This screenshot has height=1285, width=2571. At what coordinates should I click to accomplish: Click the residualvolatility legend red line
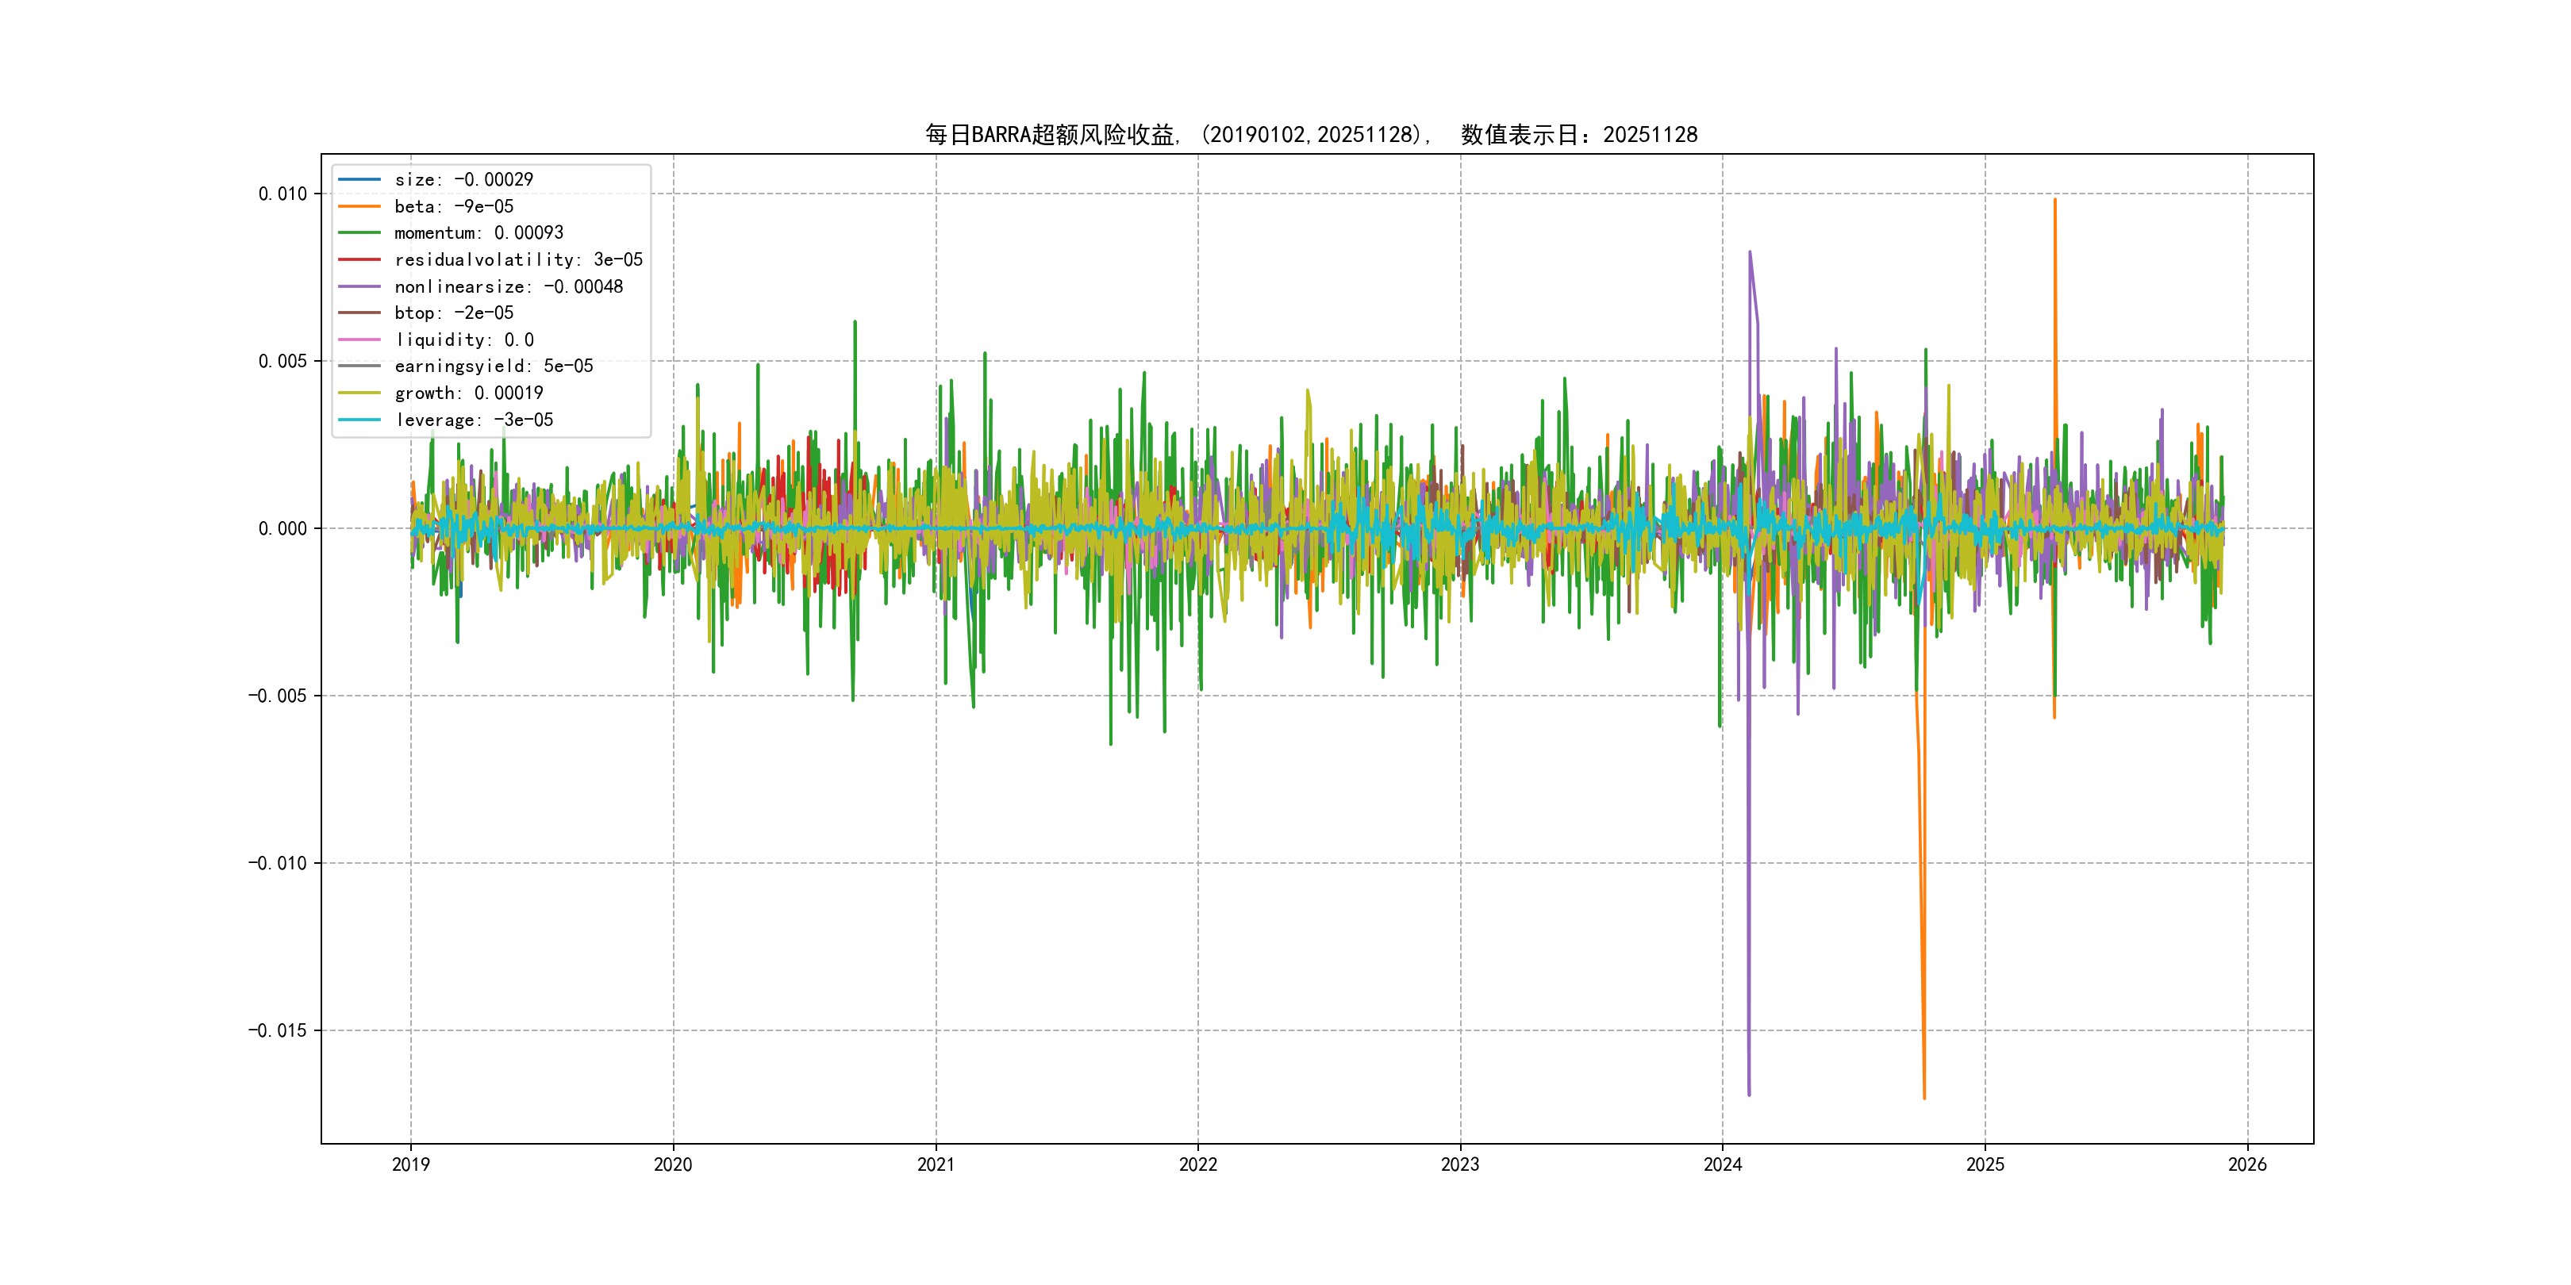[359, 259]
